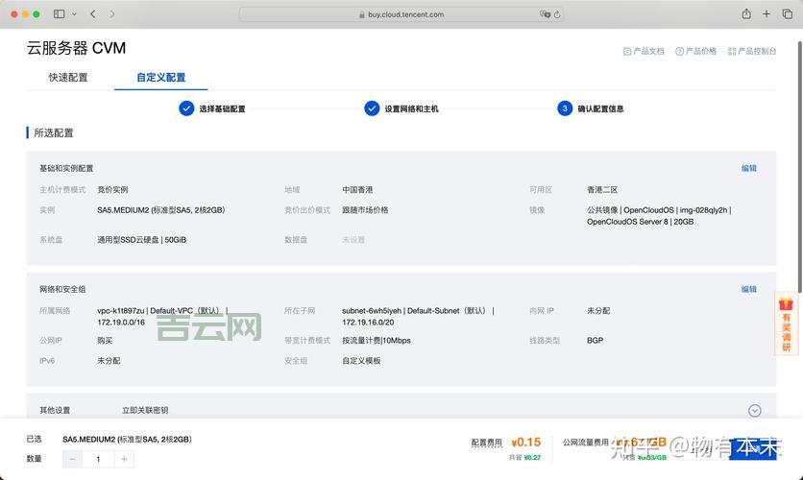803x480 pixels.
Task: Open the 产品控制台 link
Action: [x=752, y=52]
